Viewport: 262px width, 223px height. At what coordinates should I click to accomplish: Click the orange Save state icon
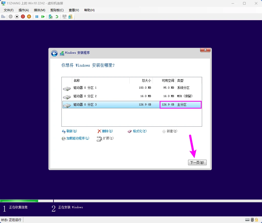coord(29,17)
